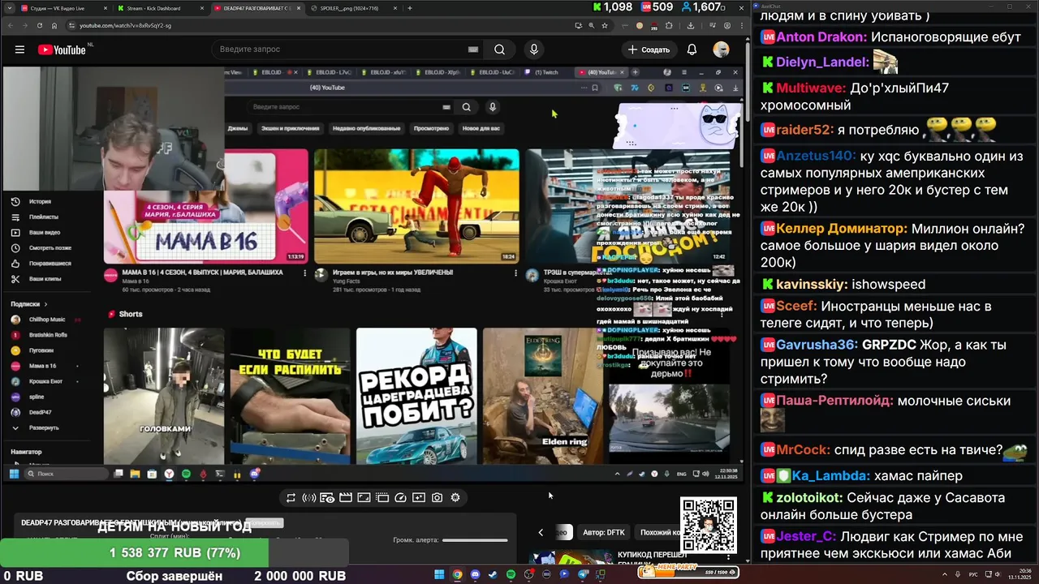Expand the Подписки section chevron

[47, 304]
